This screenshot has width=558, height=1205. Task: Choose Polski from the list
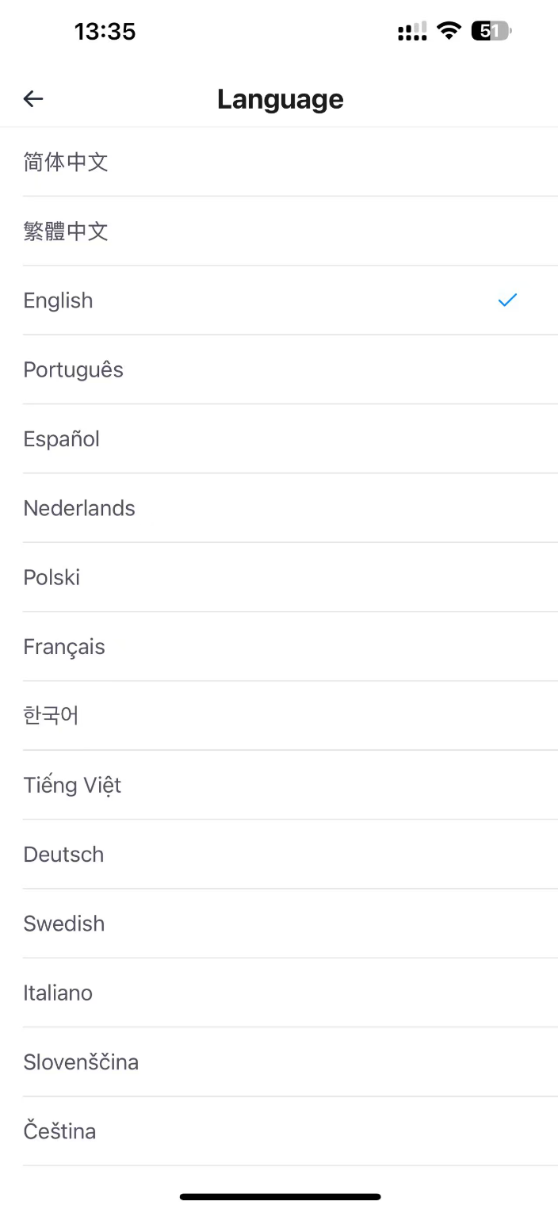[x=52, y=577]
